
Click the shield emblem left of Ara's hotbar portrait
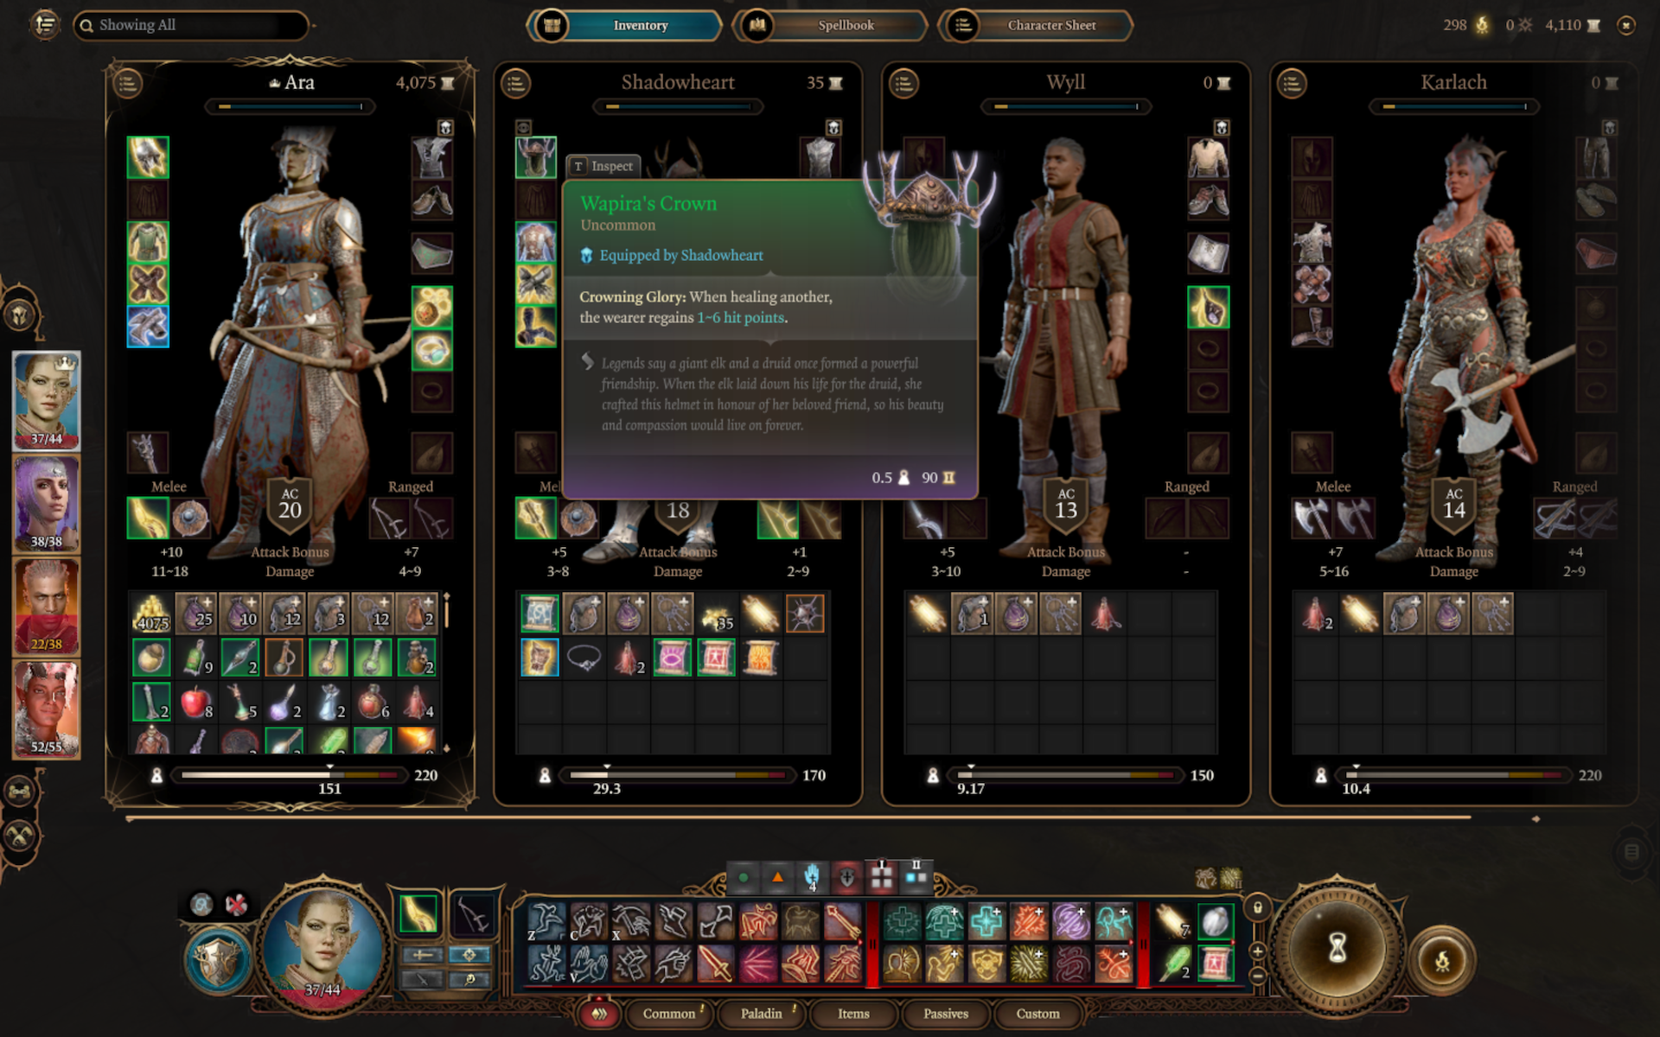(218, 960)
